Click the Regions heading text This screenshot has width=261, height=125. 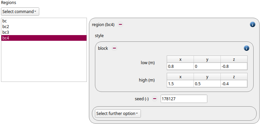click(9, 3)
